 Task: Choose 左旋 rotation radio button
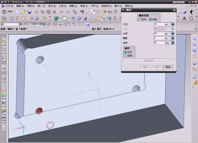pos(125,55)
